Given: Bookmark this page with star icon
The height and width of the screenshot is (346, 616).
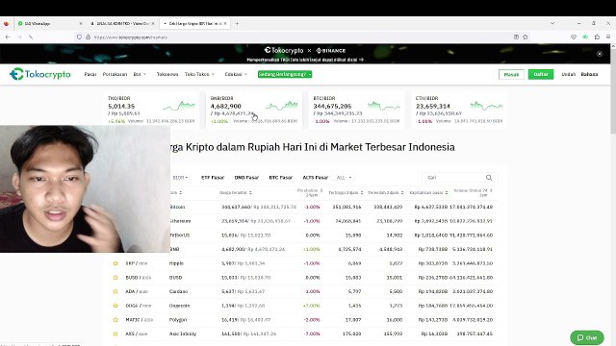Looking at the screenshot, I should 526,37.
